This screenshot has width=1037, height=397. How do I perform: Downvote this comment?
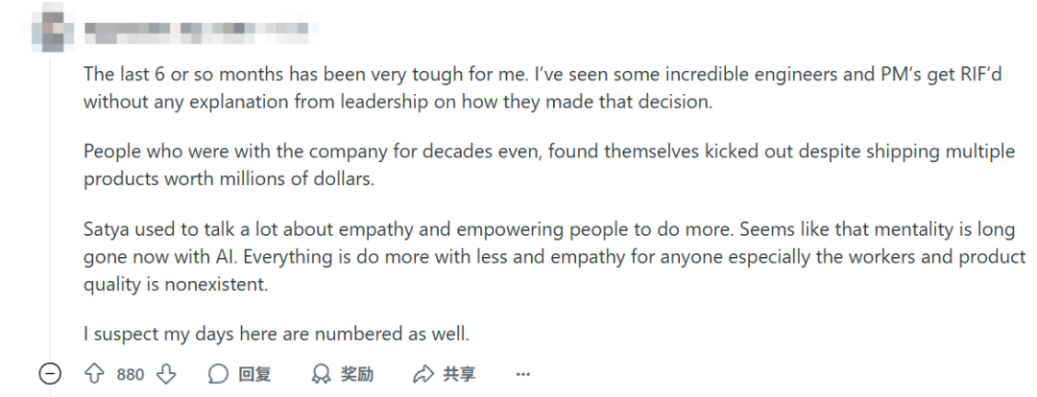point(166,375)
